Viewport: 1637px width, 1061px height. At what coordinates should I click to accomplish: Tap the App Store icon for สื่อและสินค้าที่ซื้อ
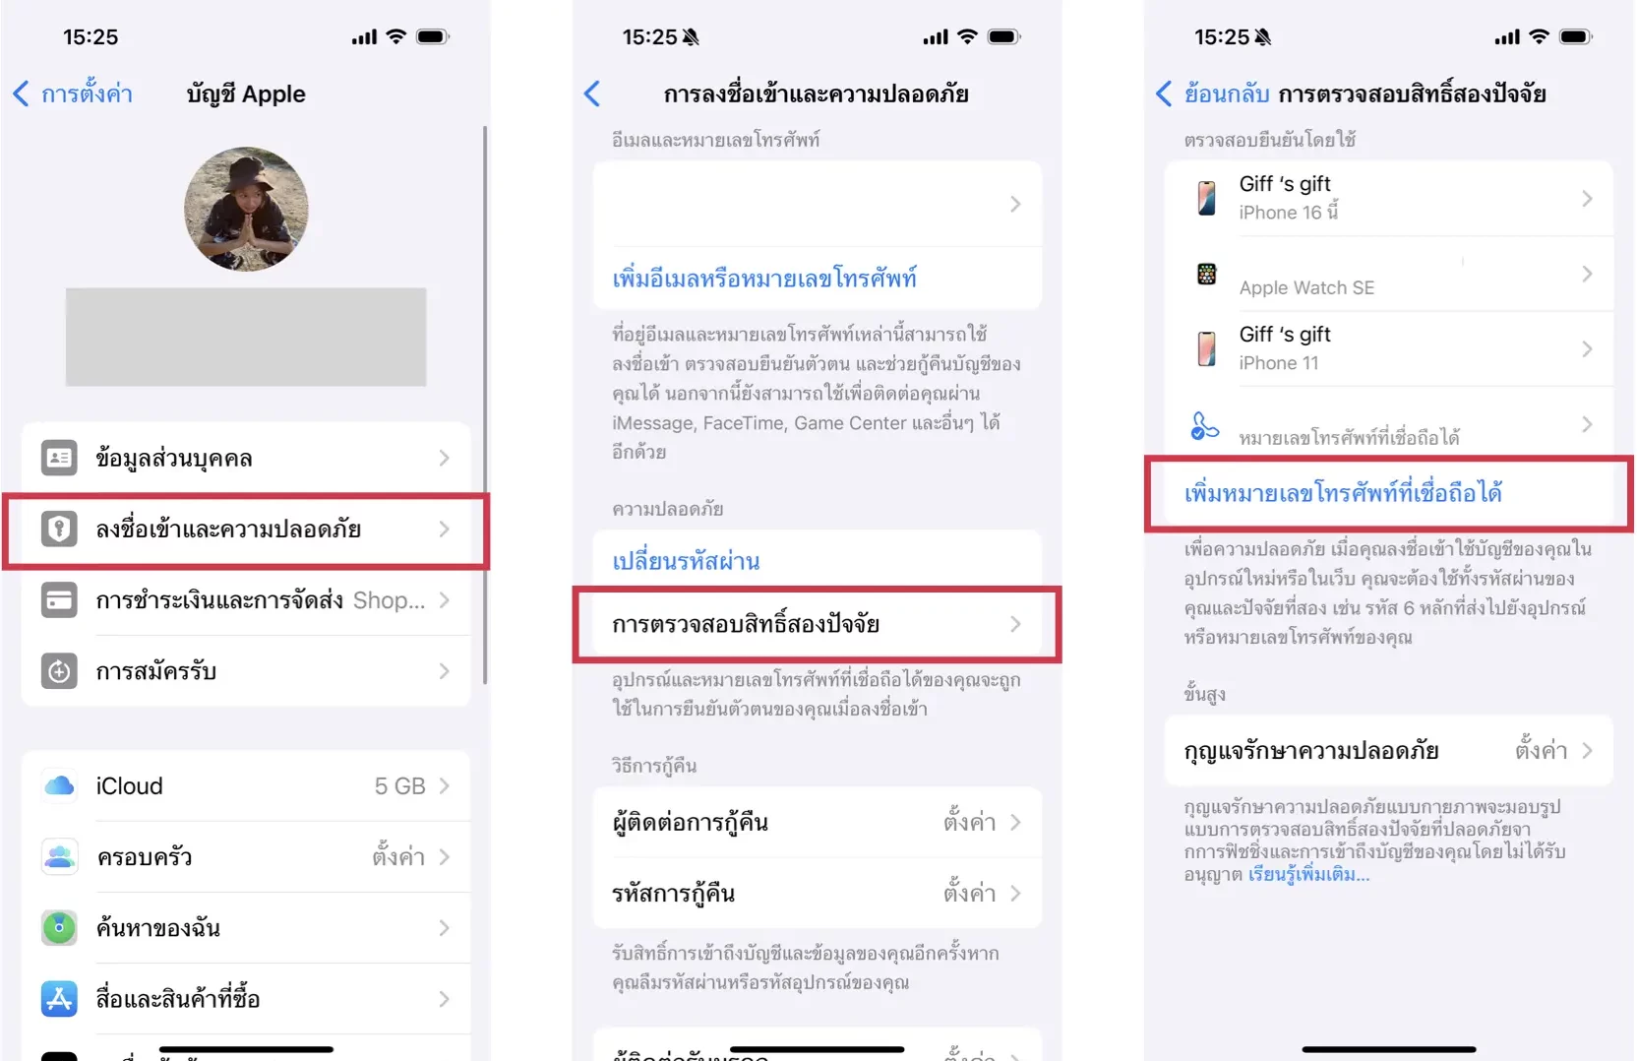59,999
